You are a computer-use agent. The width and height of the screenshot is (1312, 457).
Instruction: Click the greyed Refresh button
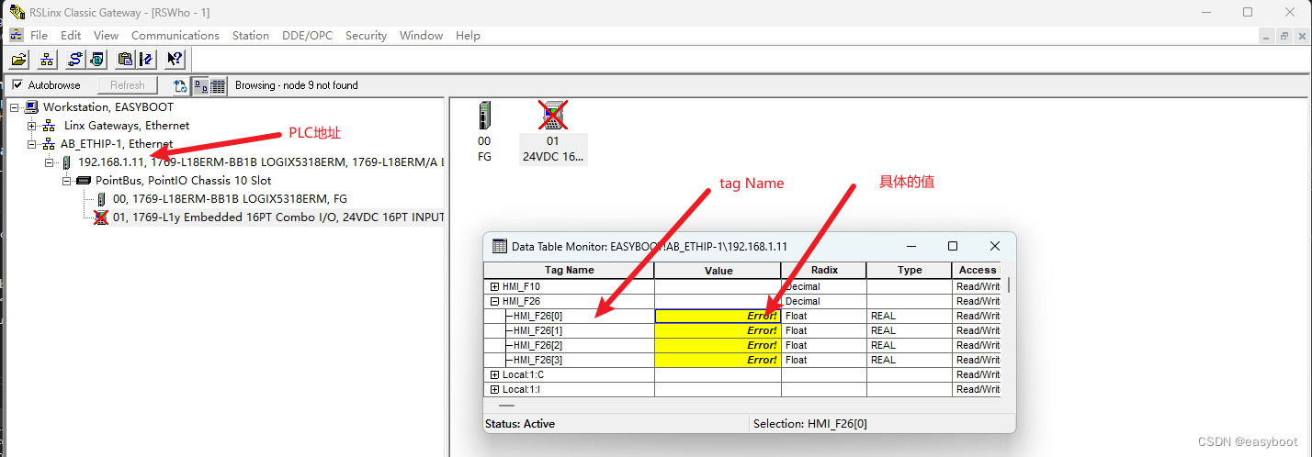point(128,85)
